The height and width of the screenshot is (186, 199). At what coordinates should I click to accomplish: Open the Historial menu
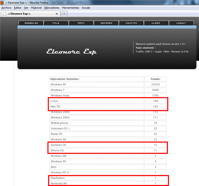36,8
